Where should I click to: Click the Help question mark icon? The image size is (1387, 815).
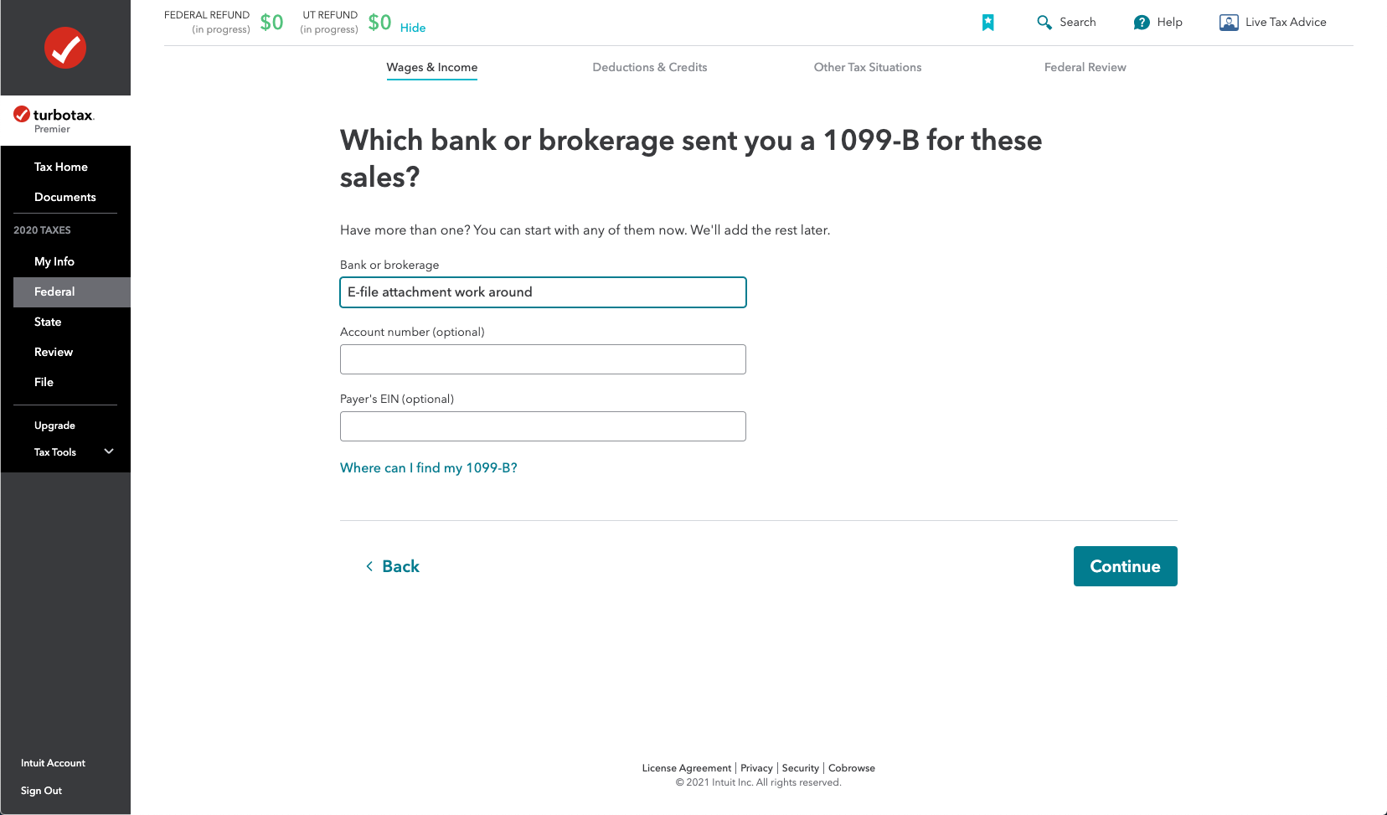[1142, 23]
